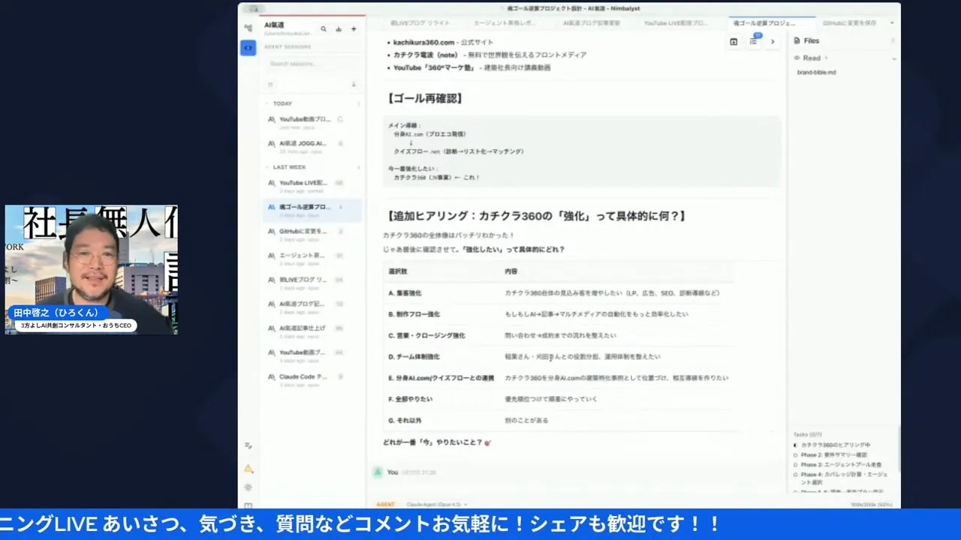961x540 pixels.
Task: Collapse the Read section in the Files panel
Action: (x=893, y=58)
